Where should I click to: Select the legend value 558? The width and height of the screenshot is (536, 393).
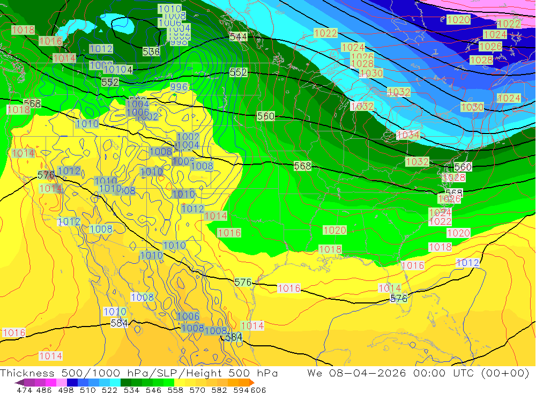(x=175, y=390)
